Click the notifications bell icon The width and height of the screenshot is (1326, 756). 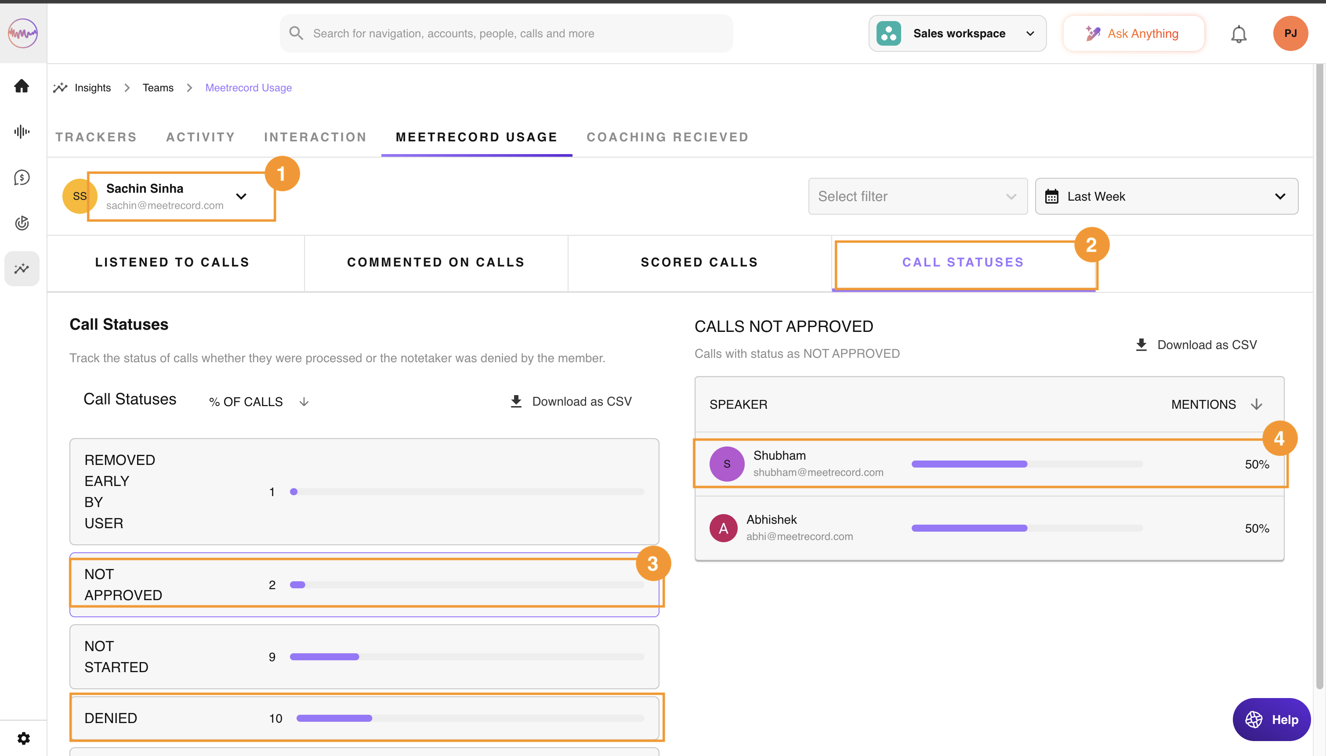(x=1239, y=34)
